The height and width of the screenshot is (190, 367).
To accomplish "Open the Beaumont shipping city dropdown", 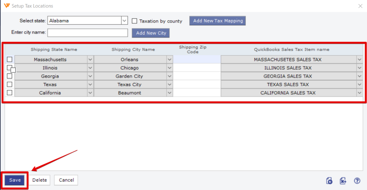I will tap(170, 93).
